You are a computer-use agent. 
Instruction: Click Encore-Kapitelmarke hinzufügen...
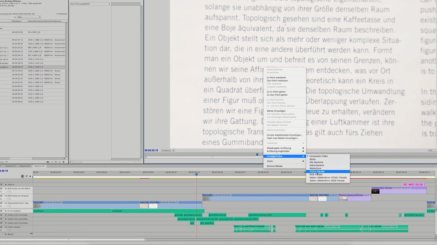pos(285,135)
